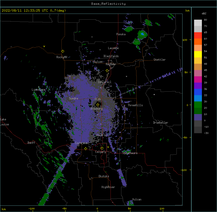Click the Limestone label
This screenshot has width=217, height=212.
pos(39,90)
